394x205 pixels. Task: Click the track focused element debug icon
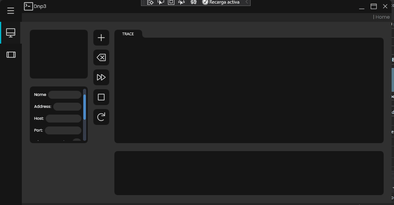182,2
